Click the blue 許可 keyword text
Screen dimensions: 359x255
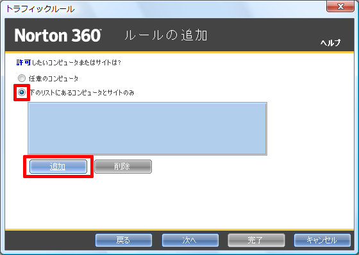[24, 62]
